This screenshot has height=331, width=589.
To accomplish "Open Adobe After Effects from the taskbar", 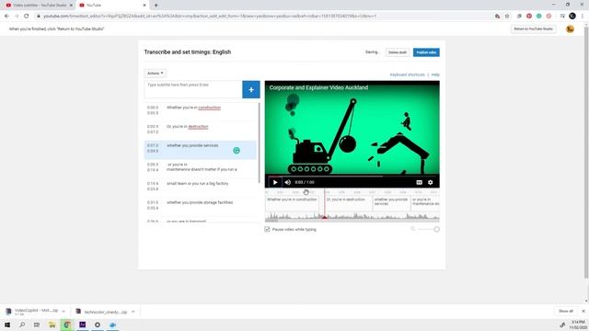I will tap(82, 325).
